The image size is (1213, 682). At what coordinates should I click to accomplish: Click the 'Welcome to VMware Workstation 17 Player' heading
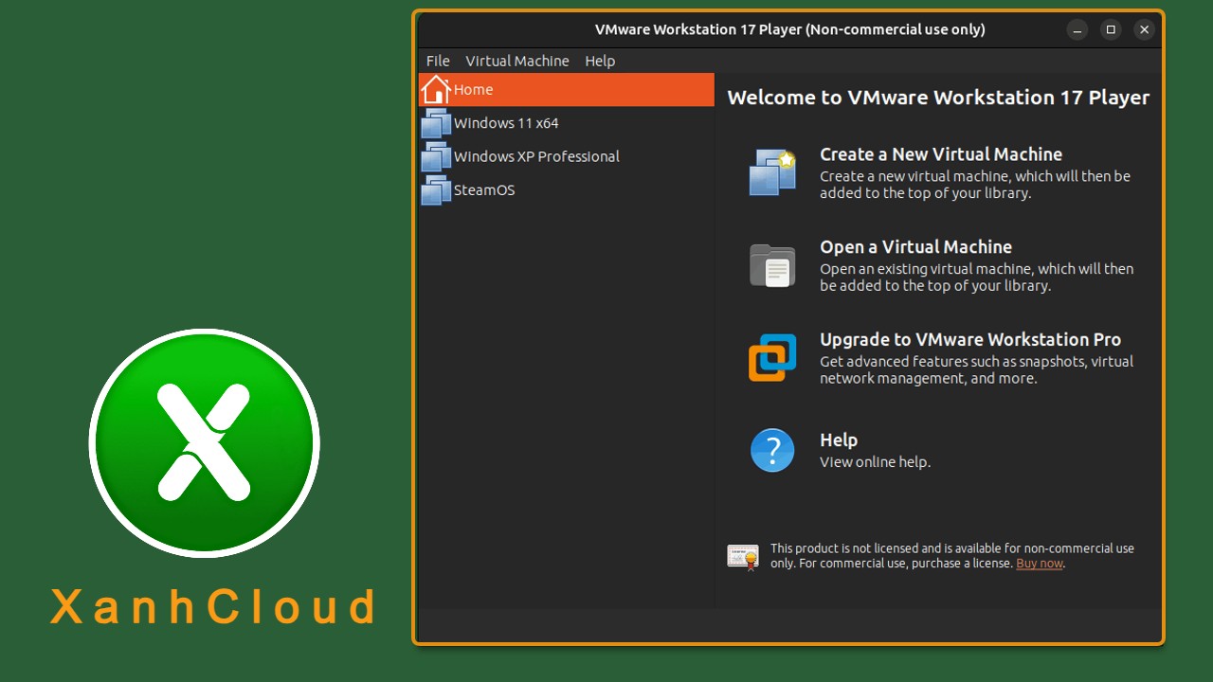pos(938,98)
